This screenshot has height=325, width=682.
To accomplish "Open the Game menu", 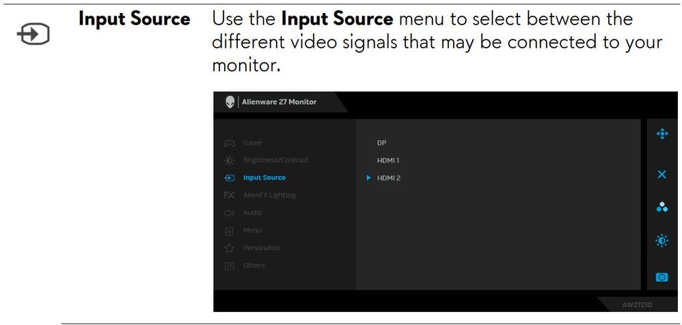I will pos(252,143).
